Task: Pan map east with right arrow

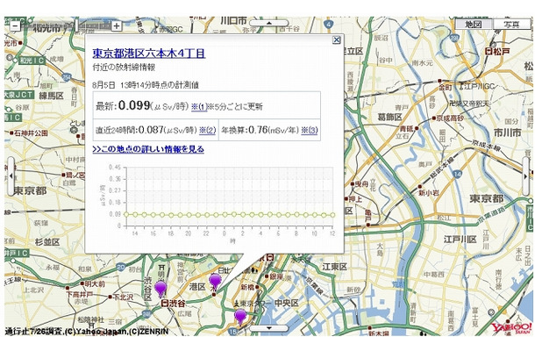Action: tap(525, 176)
